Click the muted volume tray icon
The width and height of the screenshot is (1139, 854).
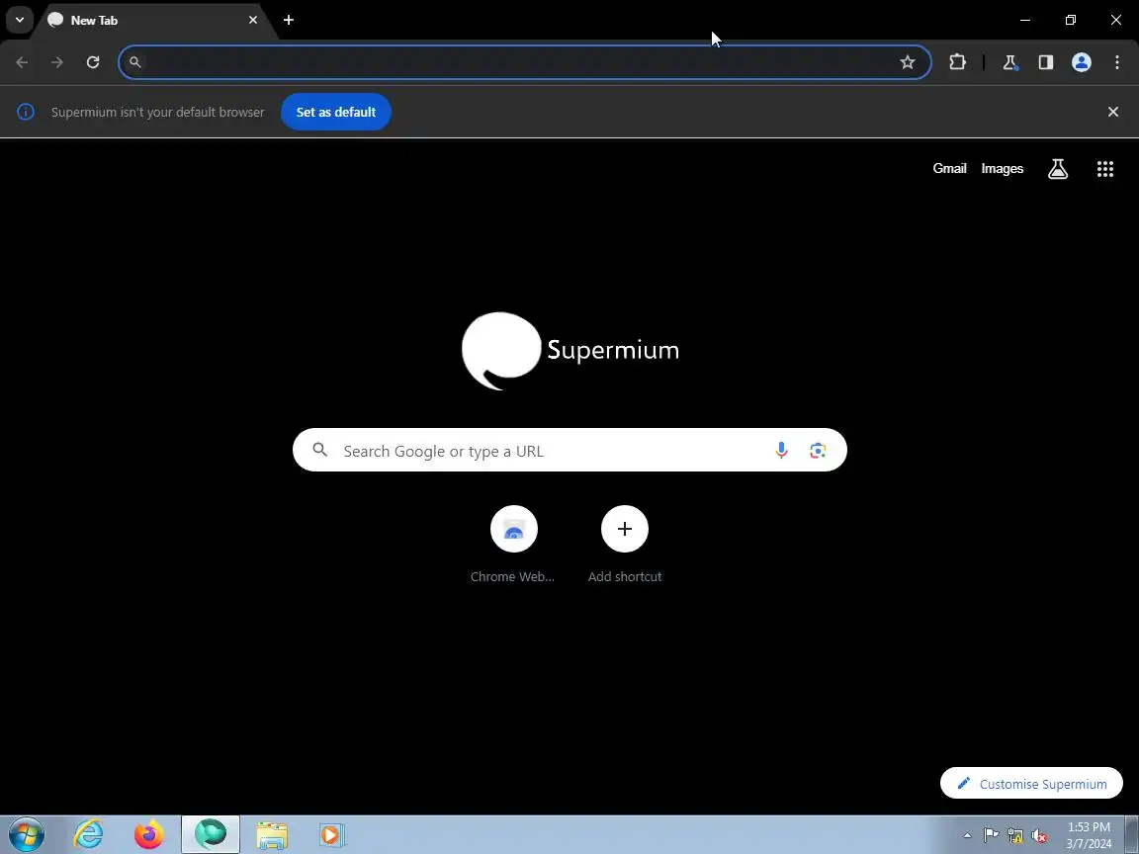[x=1039, y=836]
